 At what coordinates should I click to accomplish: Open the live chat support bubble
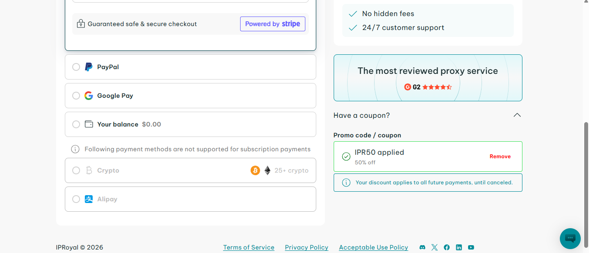click(570, 238)
